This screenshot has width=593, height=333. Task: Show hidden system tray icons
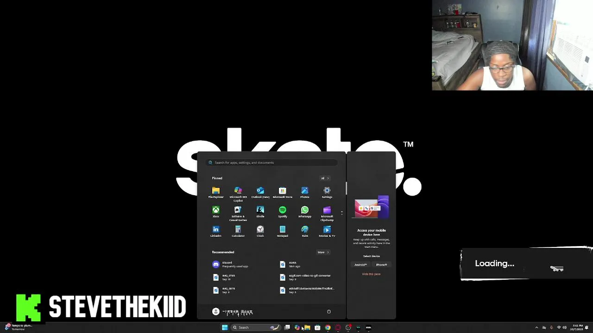pyautogui.click(x=536, y=327)
